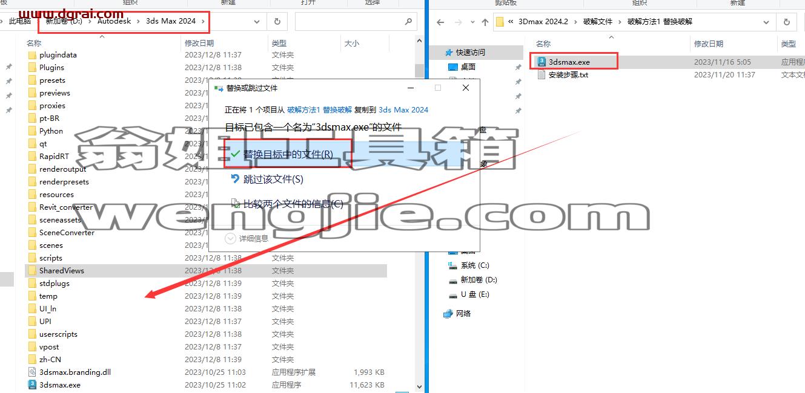Viewport: 805px width, 393px height.
Task: Click the back arrow in right explorer window
Action: click(x=440, y=22)
